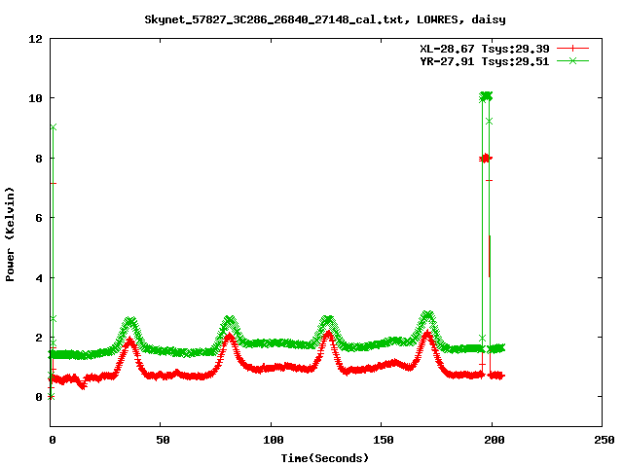Image resolution: width=623 pixels, height=467 pixels.
Task: Click the 150 tick label on x-axis
Action: point(382,441)
